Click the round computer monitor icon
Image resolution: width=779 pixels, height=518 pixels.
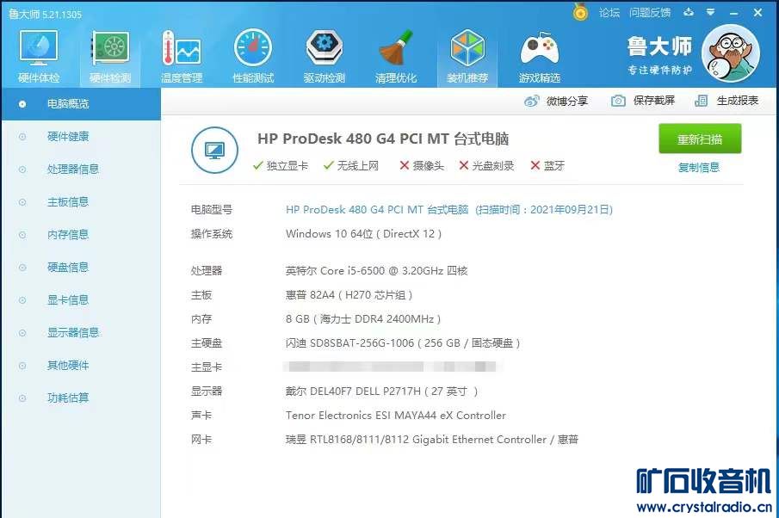214,150
